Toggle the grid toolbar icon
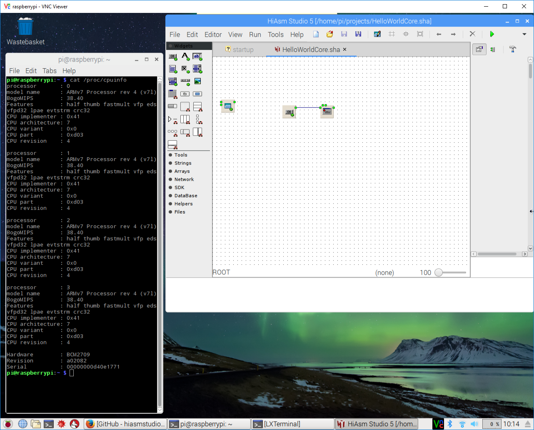The image size is (534, 430). click(392, 34)
